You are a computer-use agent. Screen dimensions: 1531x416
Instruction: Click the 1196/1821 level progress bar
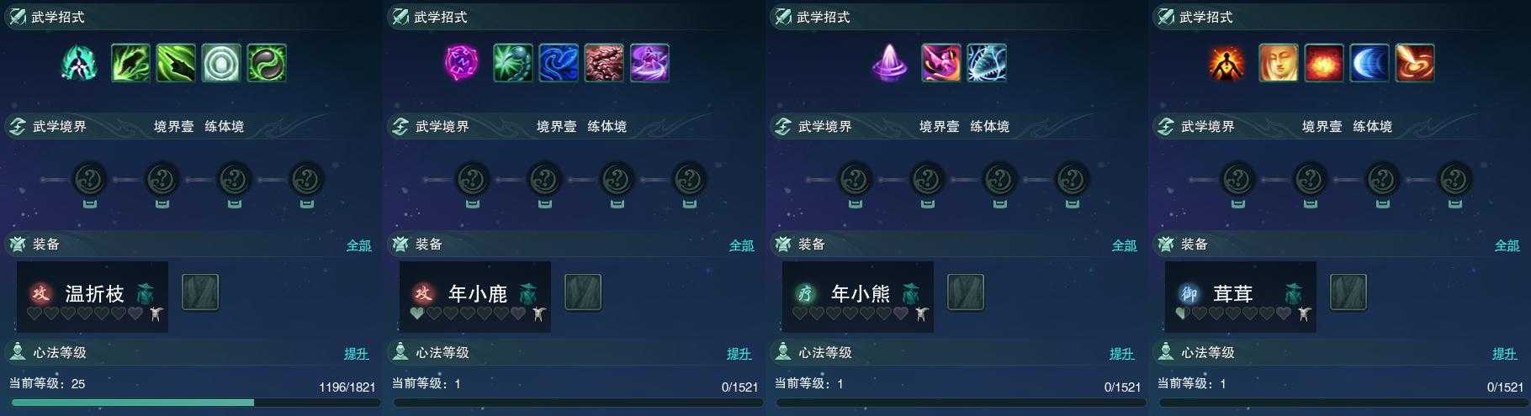point(192,403)
